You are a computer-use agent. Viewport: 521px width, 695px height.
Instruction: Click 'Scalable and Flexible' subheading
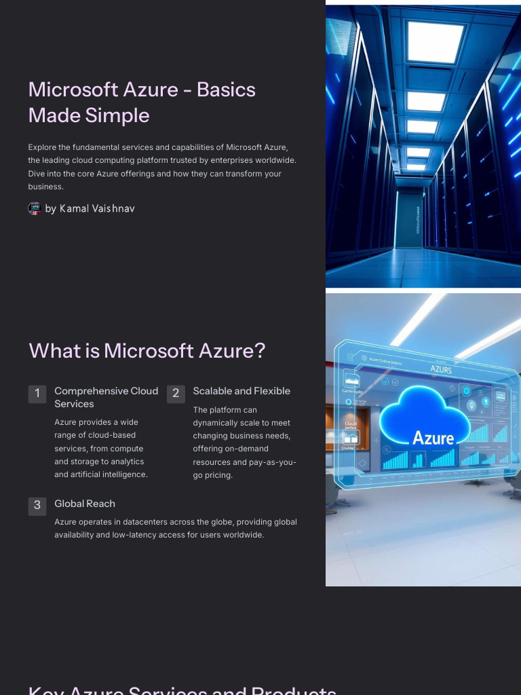242,391
